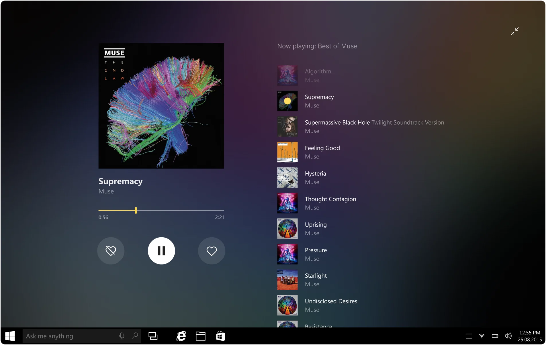This screenshot has width=546, height=345.
Task: Play 'Feeling Good' track
Action: (x=322, y=148)
